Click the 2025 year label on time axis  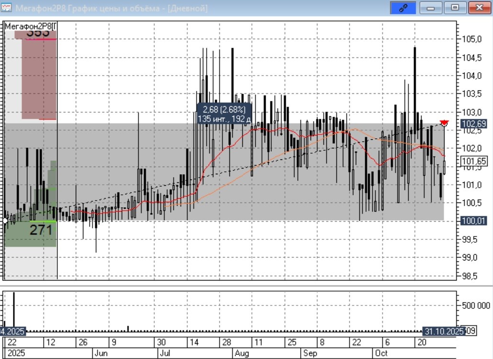click(x=16, y=353)
